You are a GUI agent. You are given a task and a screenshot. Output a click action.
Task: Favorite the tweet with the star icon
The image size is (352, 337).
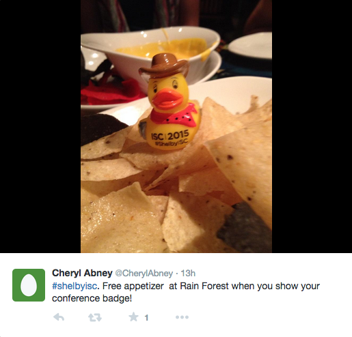(x=133, y=317)
